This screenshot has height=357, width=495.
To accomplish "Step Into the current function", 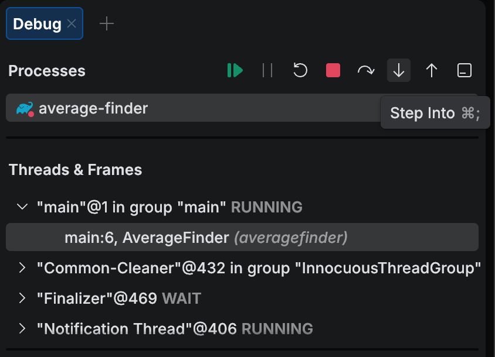I will tap(399, 70).
